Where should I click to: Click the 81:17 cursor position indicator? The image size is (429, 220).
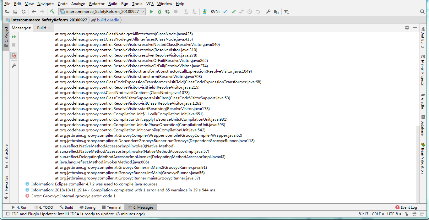[x=363, y=214]
